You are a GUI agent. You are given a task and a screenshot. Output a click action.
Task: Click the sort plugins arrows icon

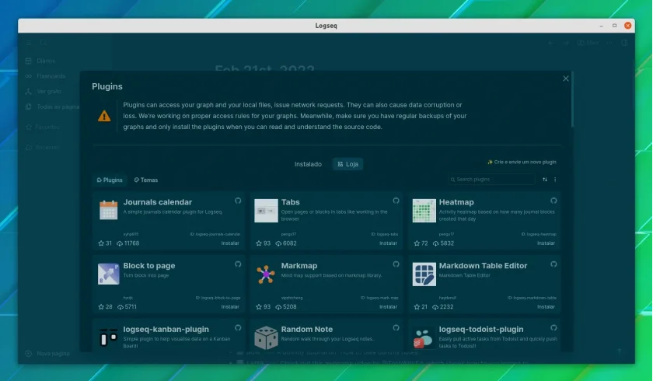click(x=545, y=180)
